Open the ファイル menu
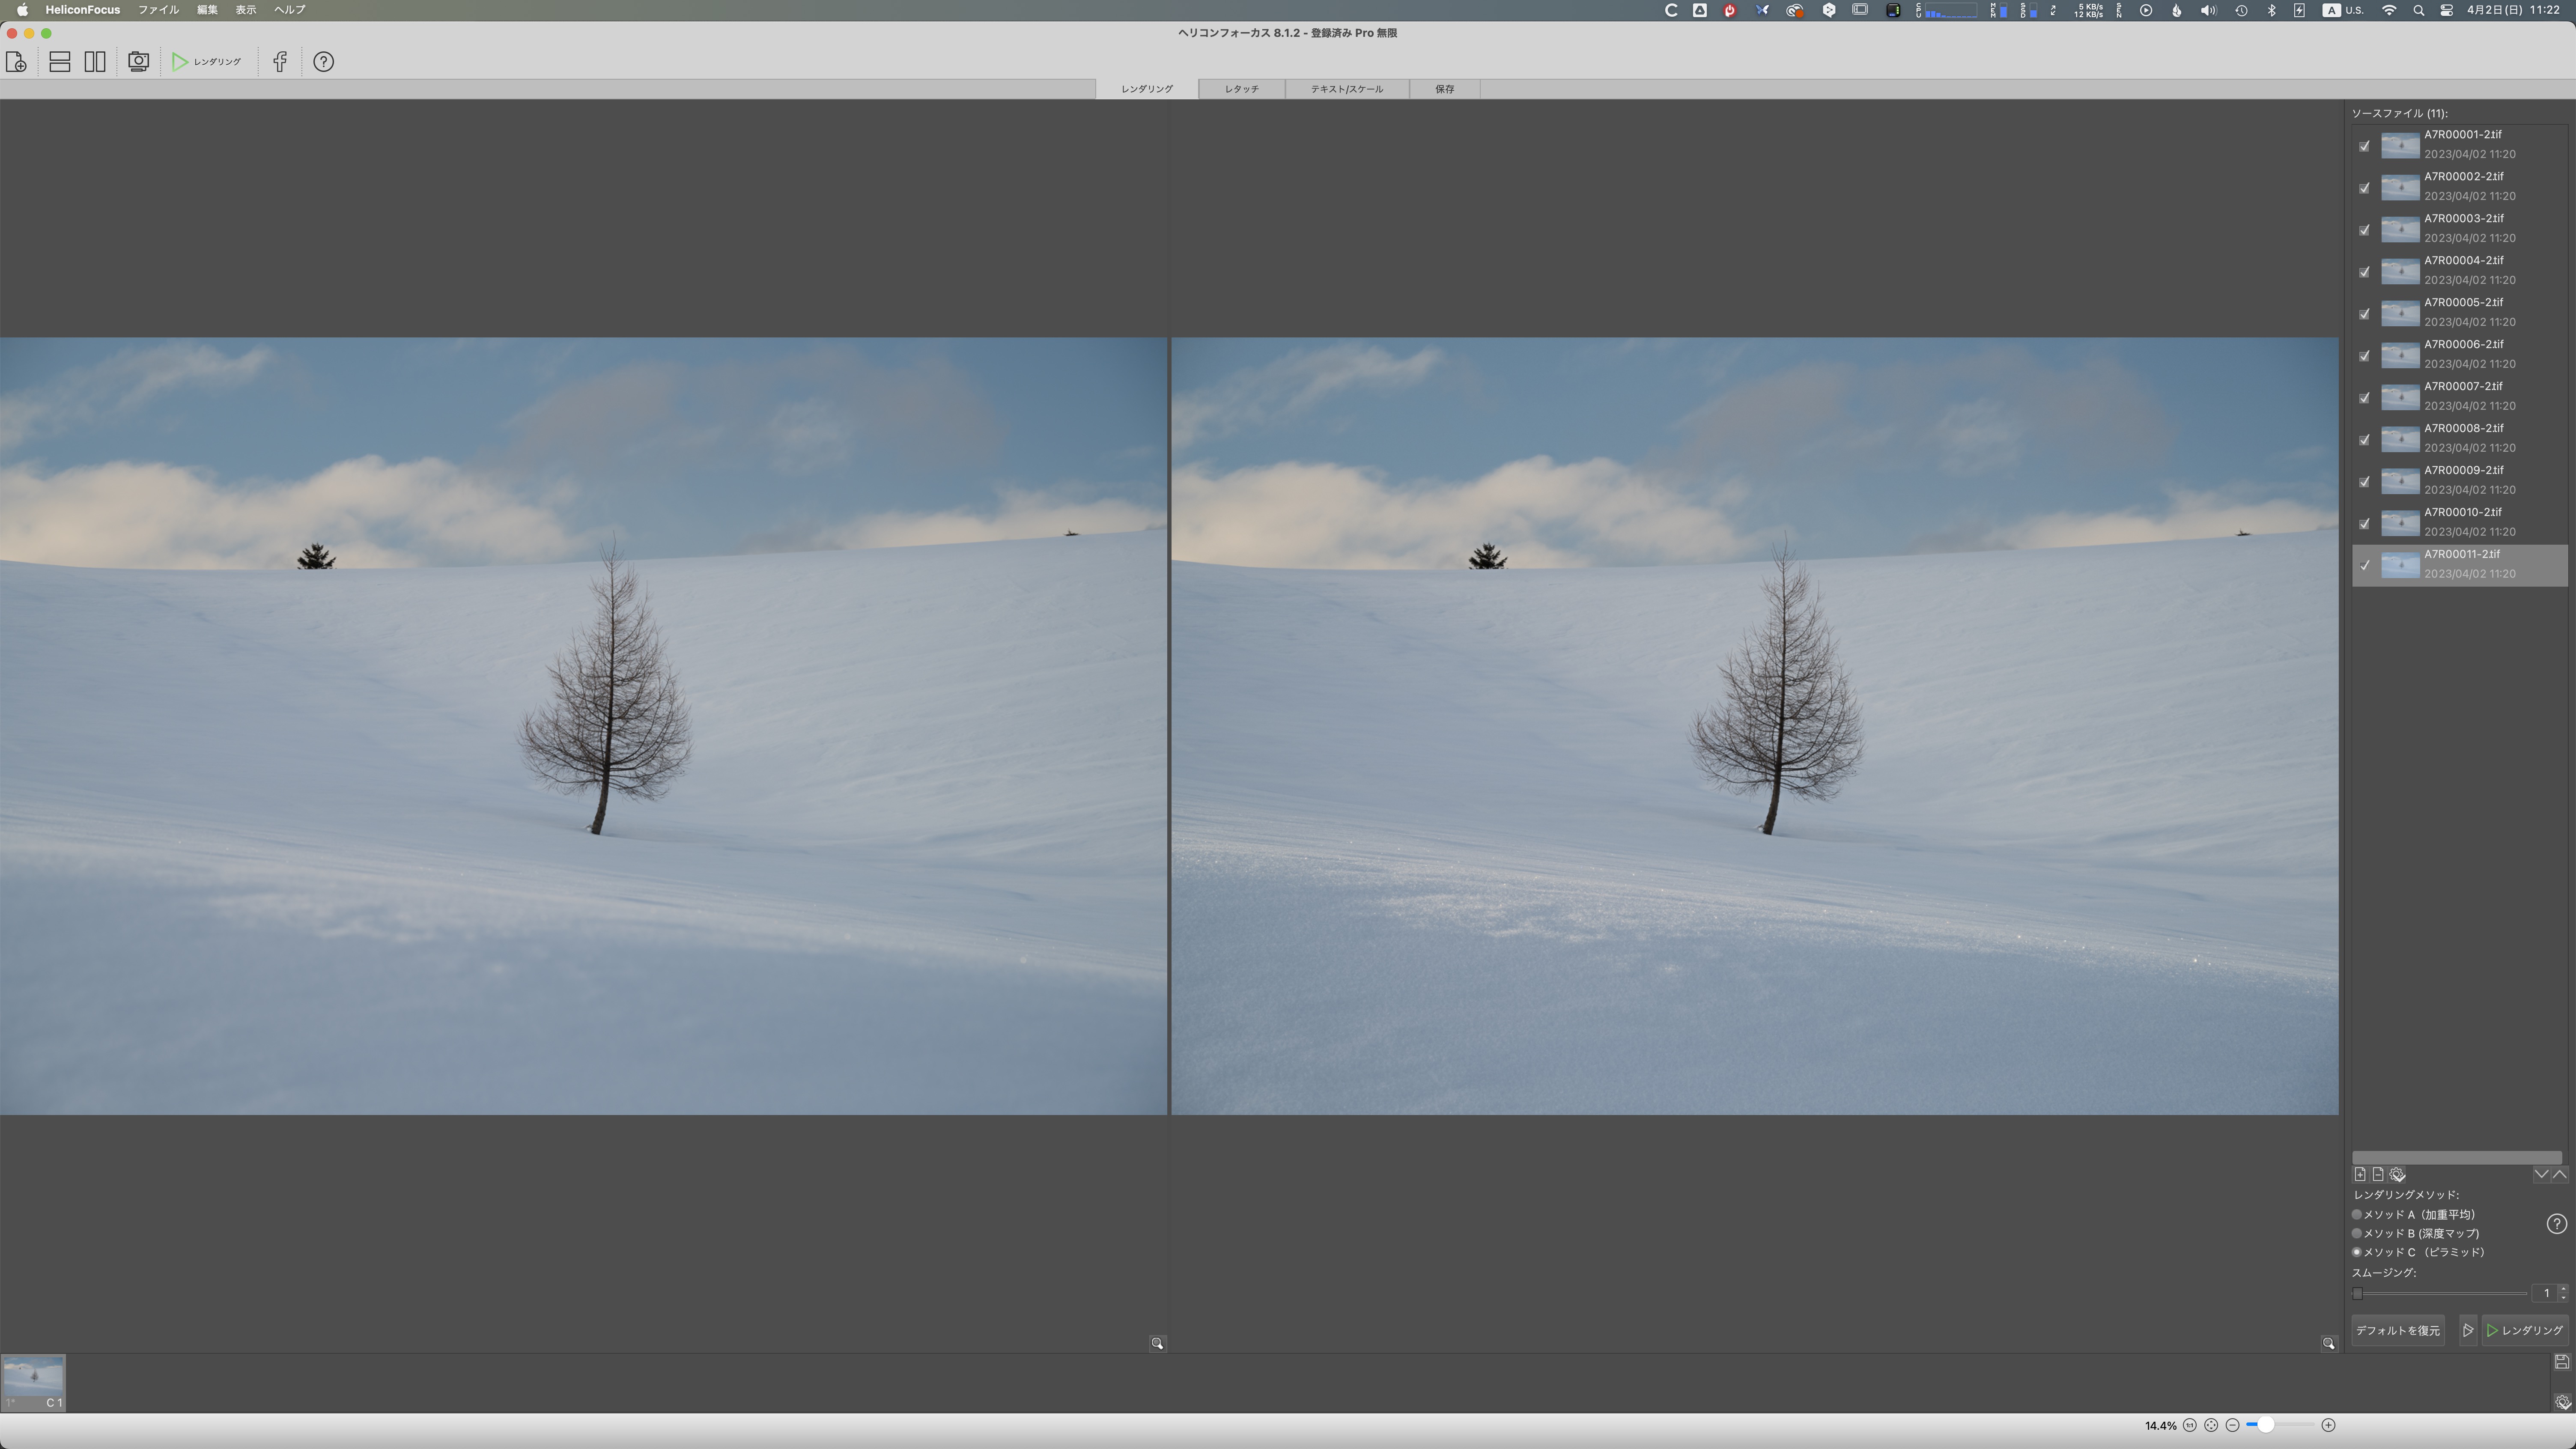 [158, 10]
